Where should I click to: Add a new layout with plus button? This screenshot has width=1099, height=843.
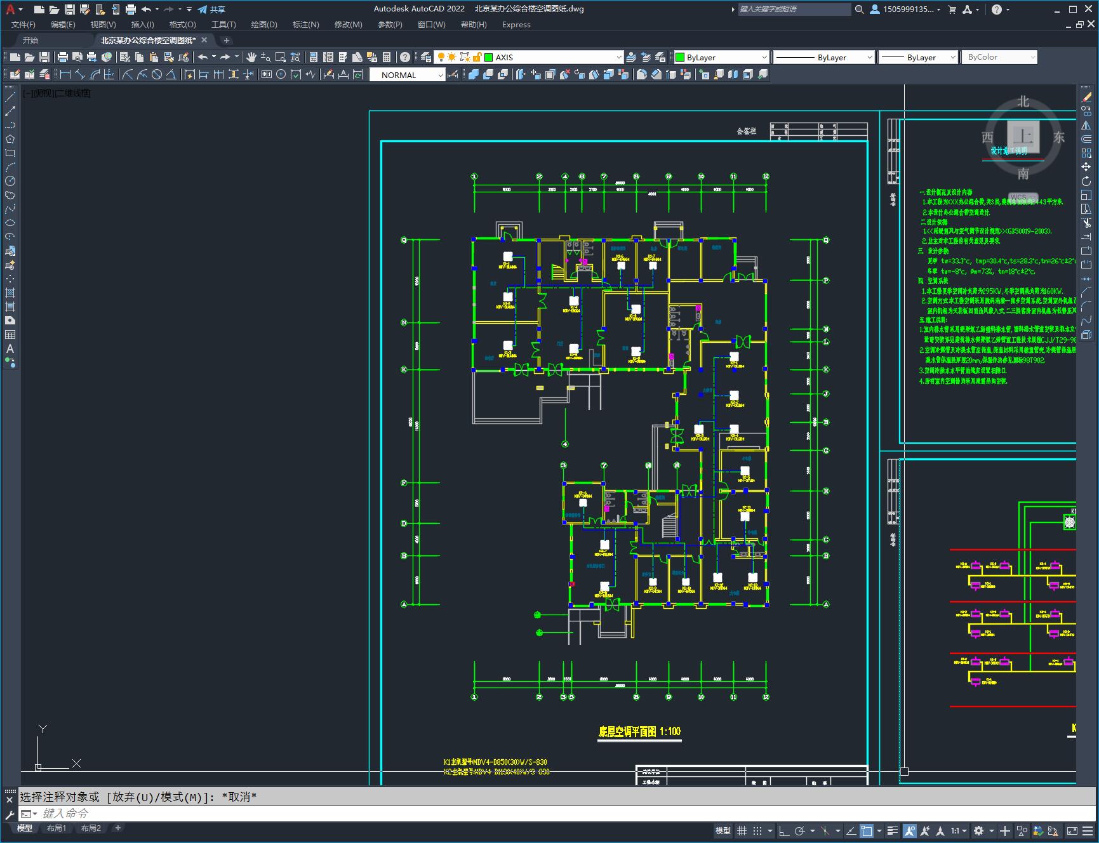(x=117, y=828)
